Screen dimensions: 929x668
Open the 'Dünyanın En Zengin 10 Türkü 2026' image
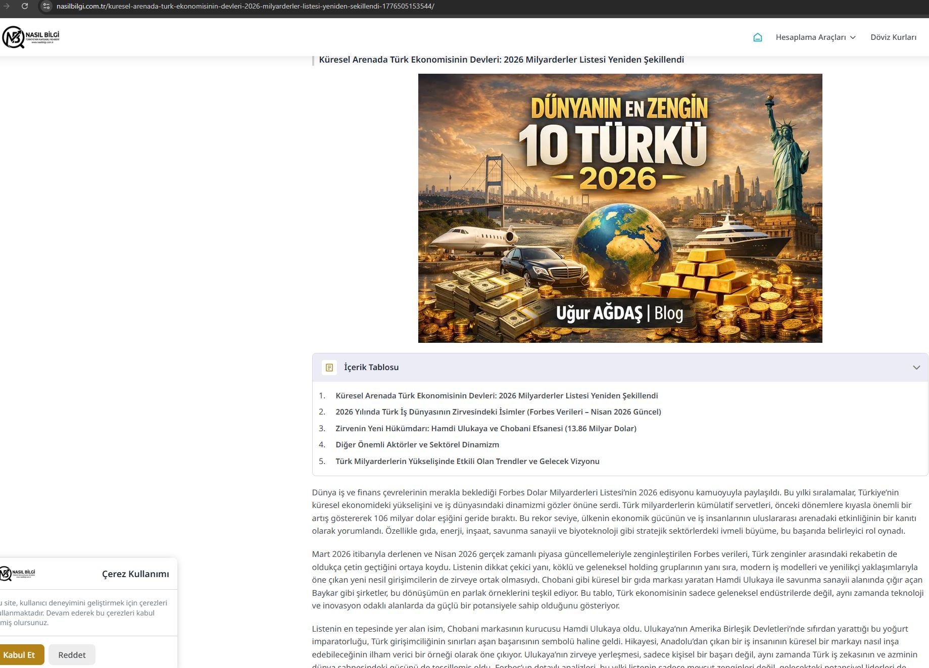tap(620, 208)
